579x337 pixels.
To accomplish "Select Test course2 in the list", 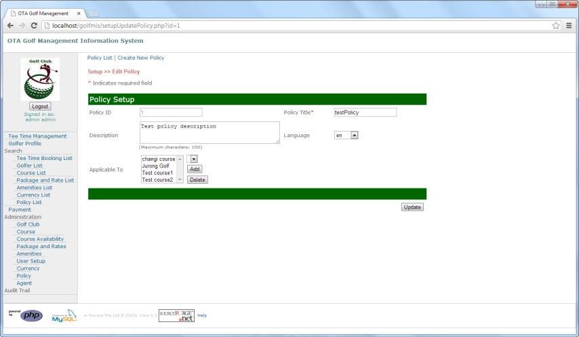I will point(157,180).
